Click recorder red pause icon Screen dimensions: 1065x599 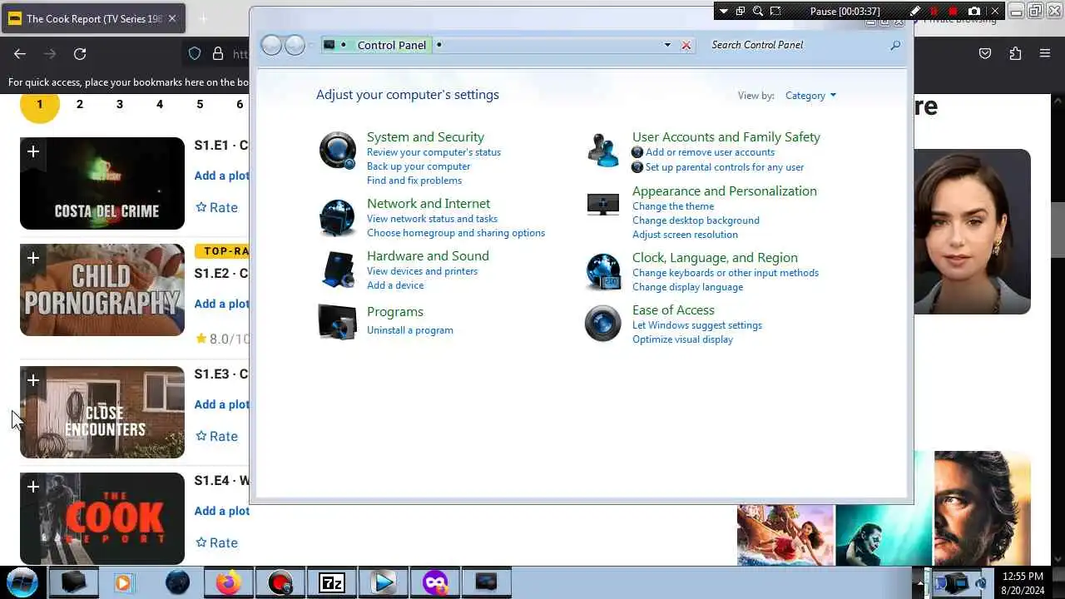pos(934,11)
